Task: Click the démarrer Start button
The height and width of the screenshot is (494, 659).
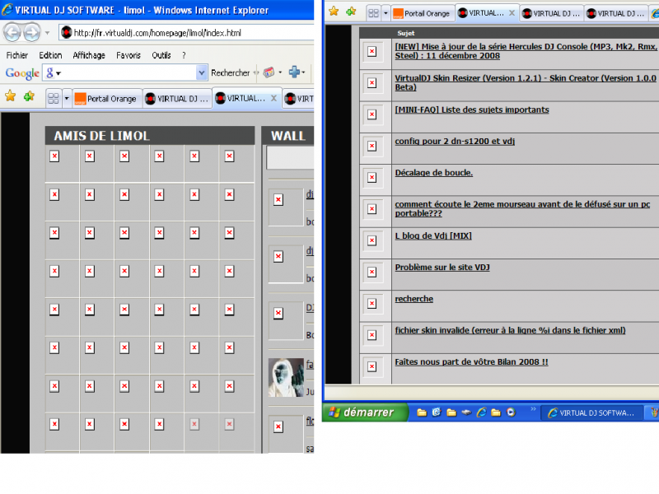Action: pyautogui.click(x=362, y=412)
